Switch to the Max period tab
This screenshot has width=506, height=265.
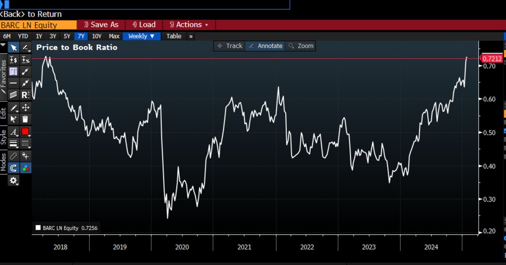(114, 36)
